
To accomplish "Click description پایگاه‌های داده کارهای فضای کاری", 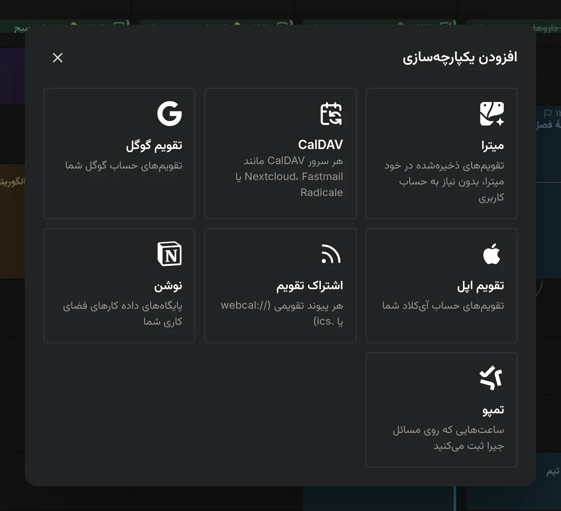I will click(122, 313).
